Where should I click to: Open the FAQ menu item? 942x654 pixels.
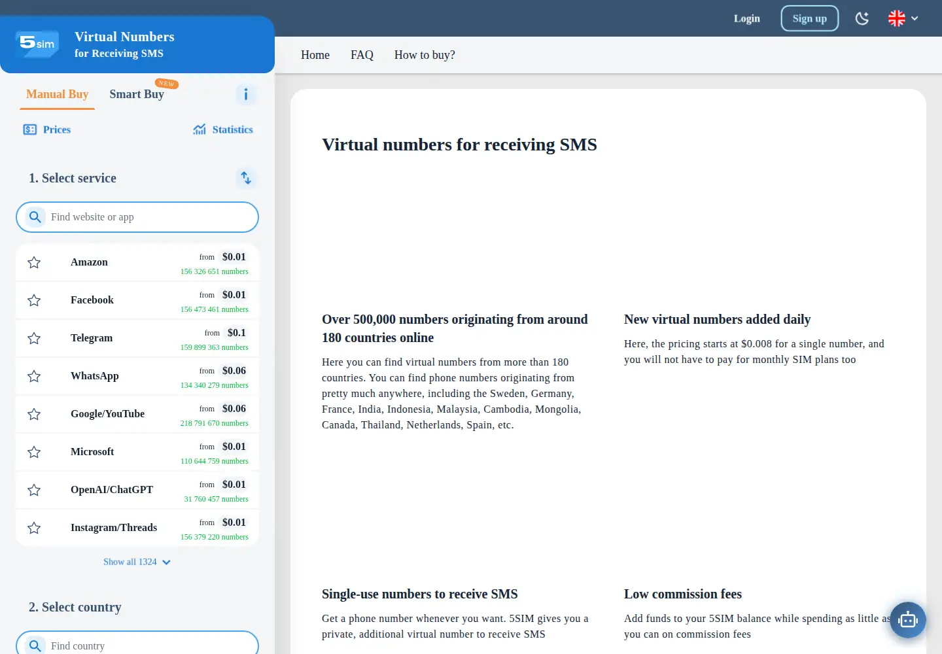[x=362, y=55]
